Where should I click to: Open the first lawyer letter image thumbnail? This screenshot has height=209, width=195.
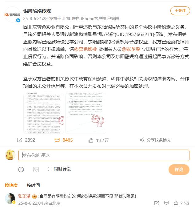44,113
